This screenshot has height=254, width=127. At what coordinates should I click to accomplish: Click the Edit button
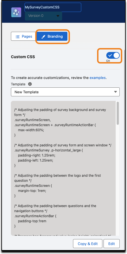112,244
